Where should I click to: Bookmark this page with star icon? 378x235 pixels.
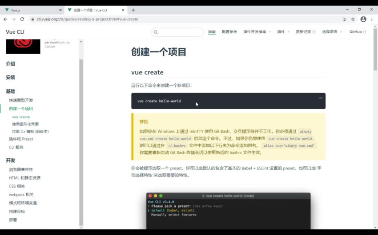pyautogui.click(x=353, y=19)
